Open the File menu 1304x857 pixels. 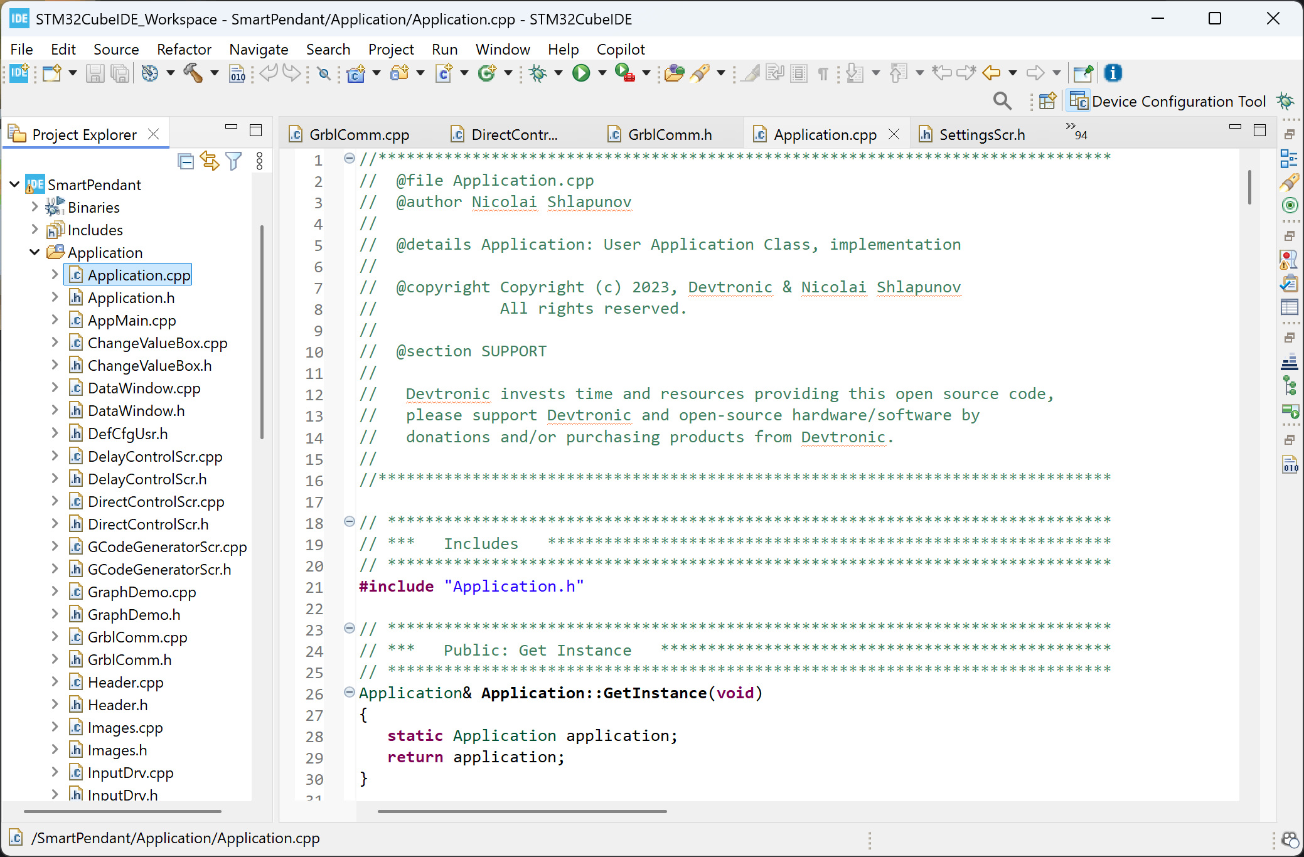22,49
